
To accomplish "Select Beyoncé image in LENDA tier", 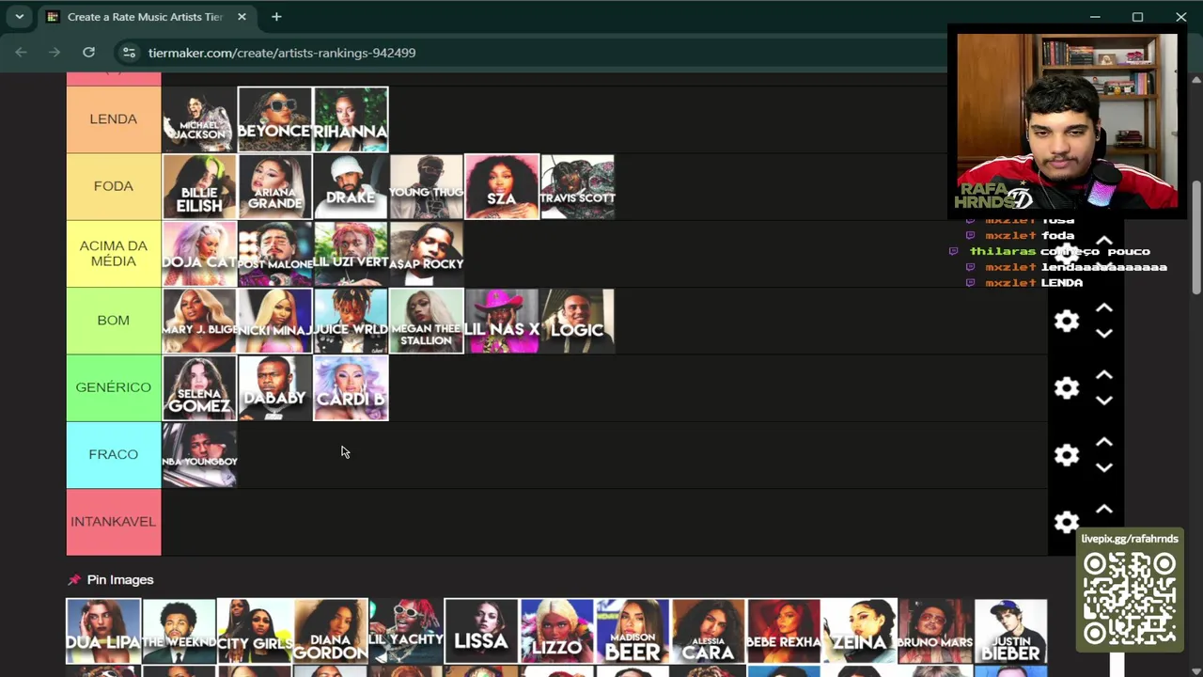I will pos(274,119).
